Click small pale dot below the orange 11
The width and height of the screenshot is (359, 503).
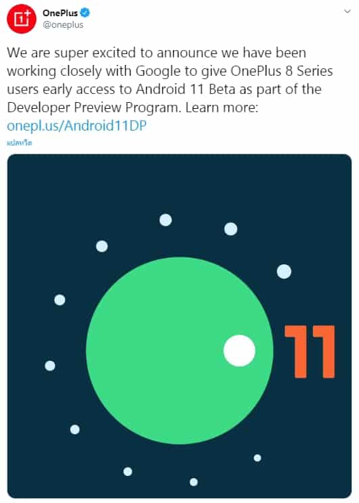(x=258, y=458)
